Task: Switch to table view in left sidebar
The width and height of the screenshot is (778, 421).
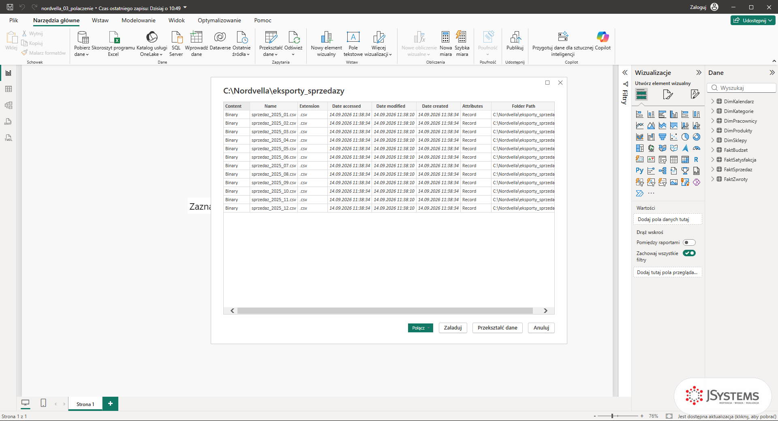Action: (9, 89)
